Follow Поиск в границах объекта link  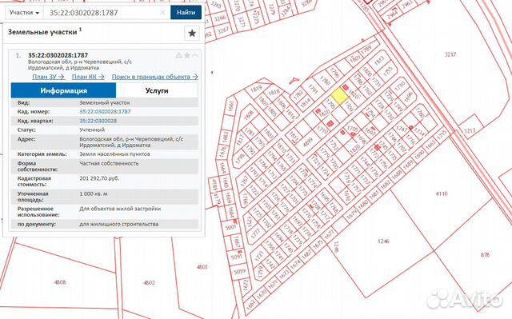pyautogui.click(x=154, y=77)
